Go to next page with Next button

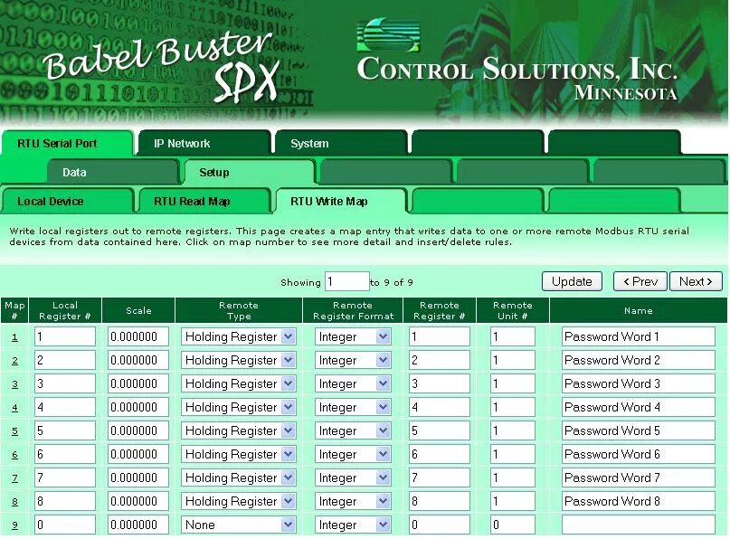point(696,281)
